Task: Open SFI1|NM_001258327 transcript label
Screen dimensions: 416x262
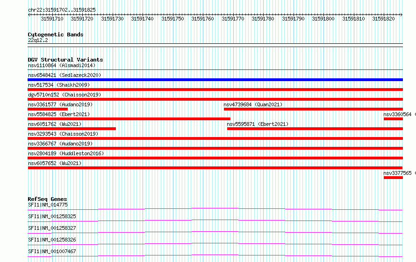Action: tap(52, 228)
